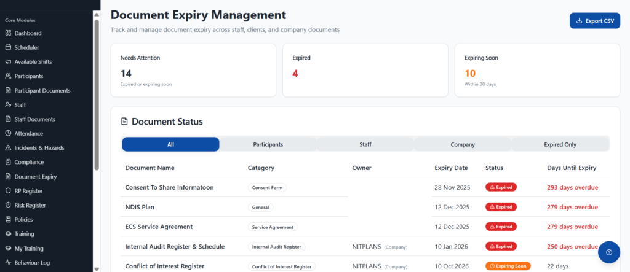Click the 250 days overdue text
Image resolution: width=630 pixels, height=272 pixels.
click(x=573, y=246)
